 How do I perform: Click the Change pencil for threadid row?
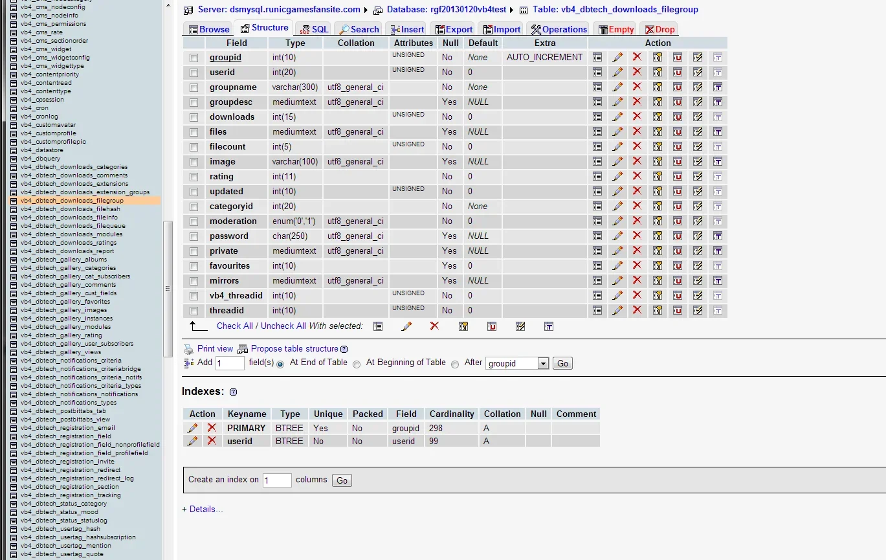(617, 310)
